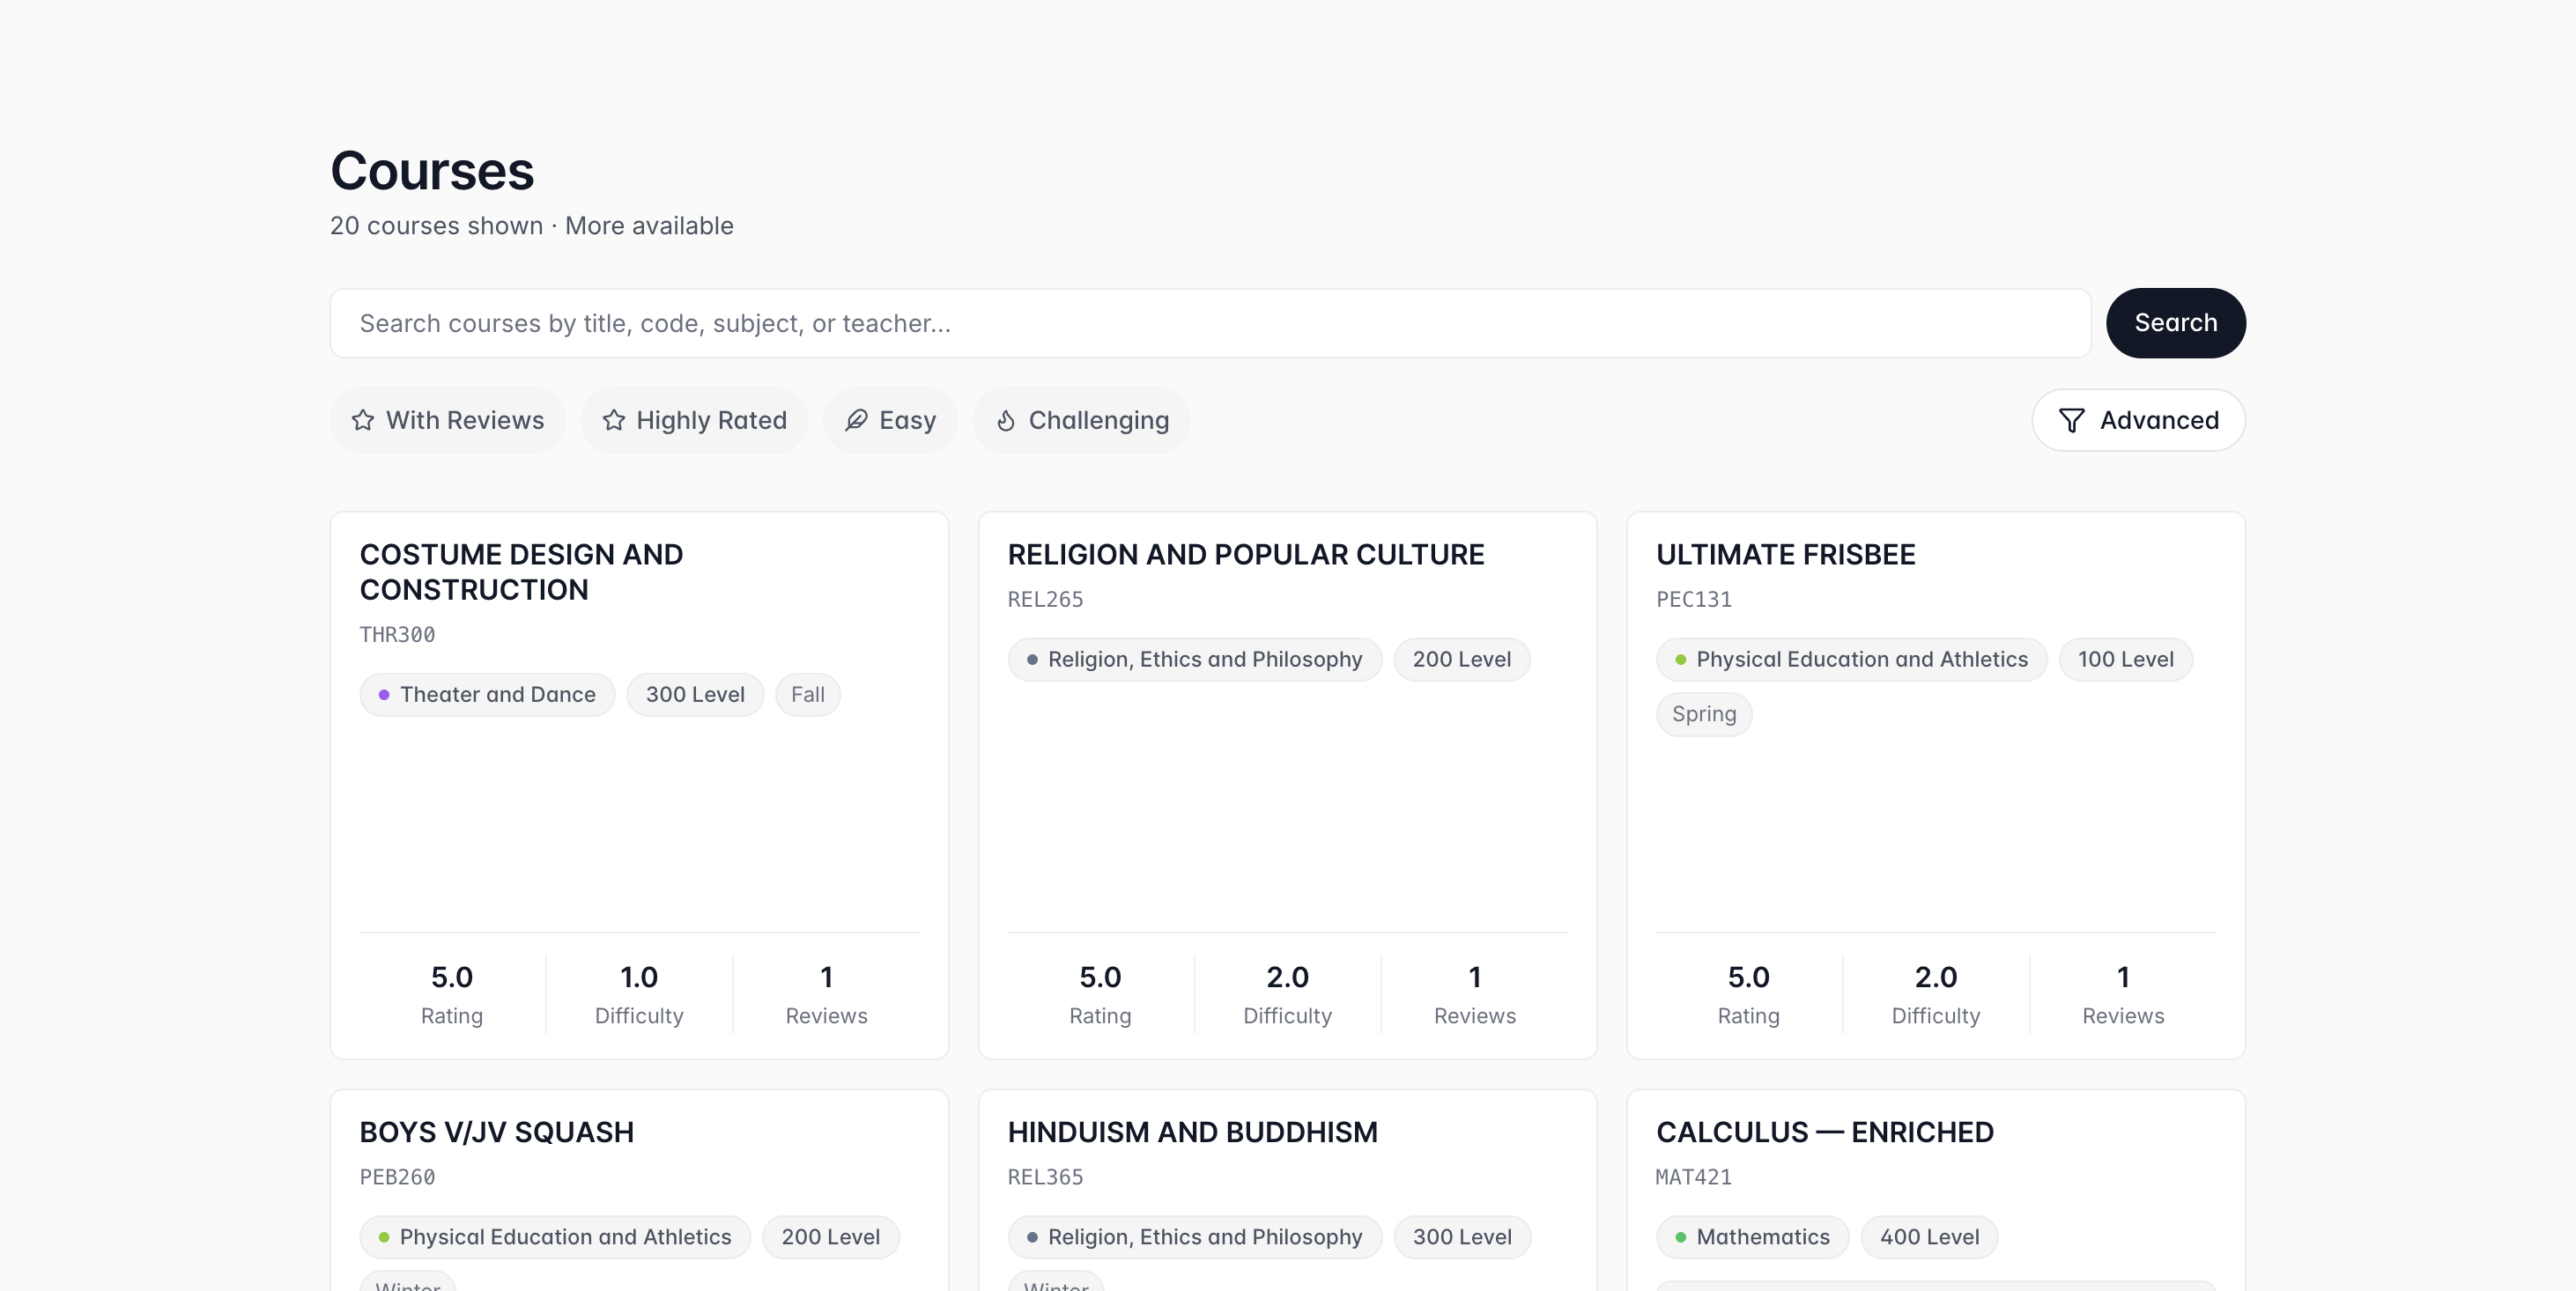2576x1291 pixels.
Task: Click the green dot on Physical Education tag
Action: (1681, 660)
